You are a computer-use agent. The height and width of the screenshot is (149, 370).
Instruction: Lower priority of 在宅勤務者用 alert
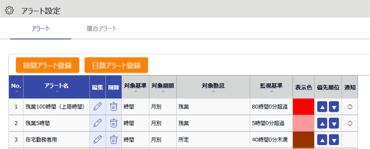334,140
